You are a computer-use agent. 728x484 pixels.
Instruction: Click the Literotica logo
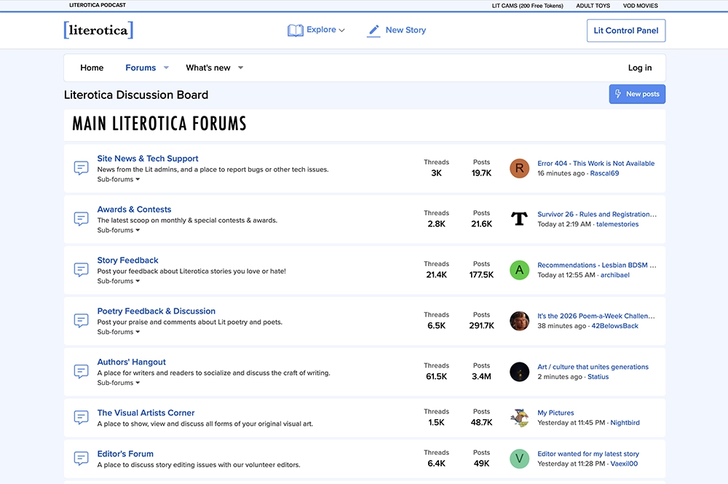[98, 30]
